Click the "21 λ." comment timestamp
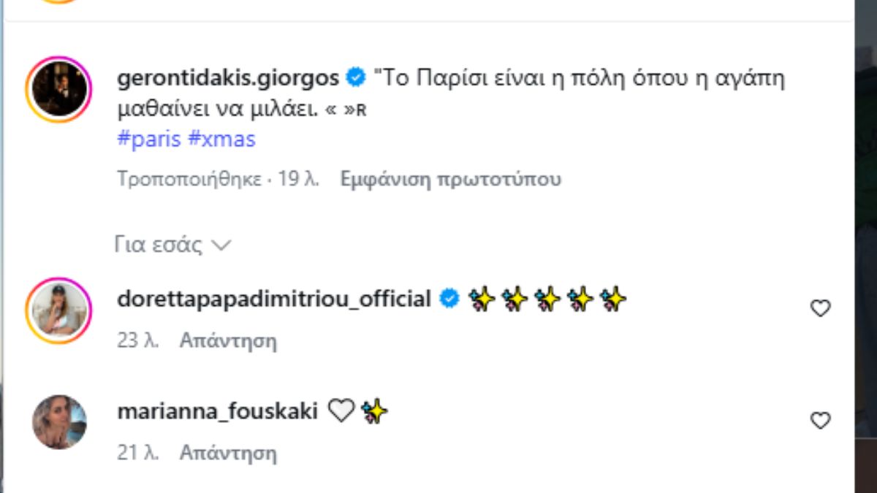 [x=138, y=453]
